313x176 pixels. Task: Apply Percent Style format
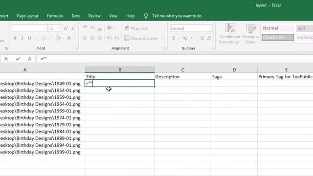pyautogui.click(x=185, y=38)
